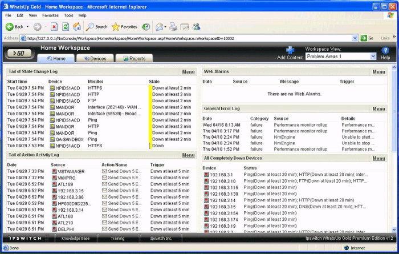The height and width of the screenshot is (254, 399).
Task: Open the Help menu in menu bar
Action: point(82,15)
